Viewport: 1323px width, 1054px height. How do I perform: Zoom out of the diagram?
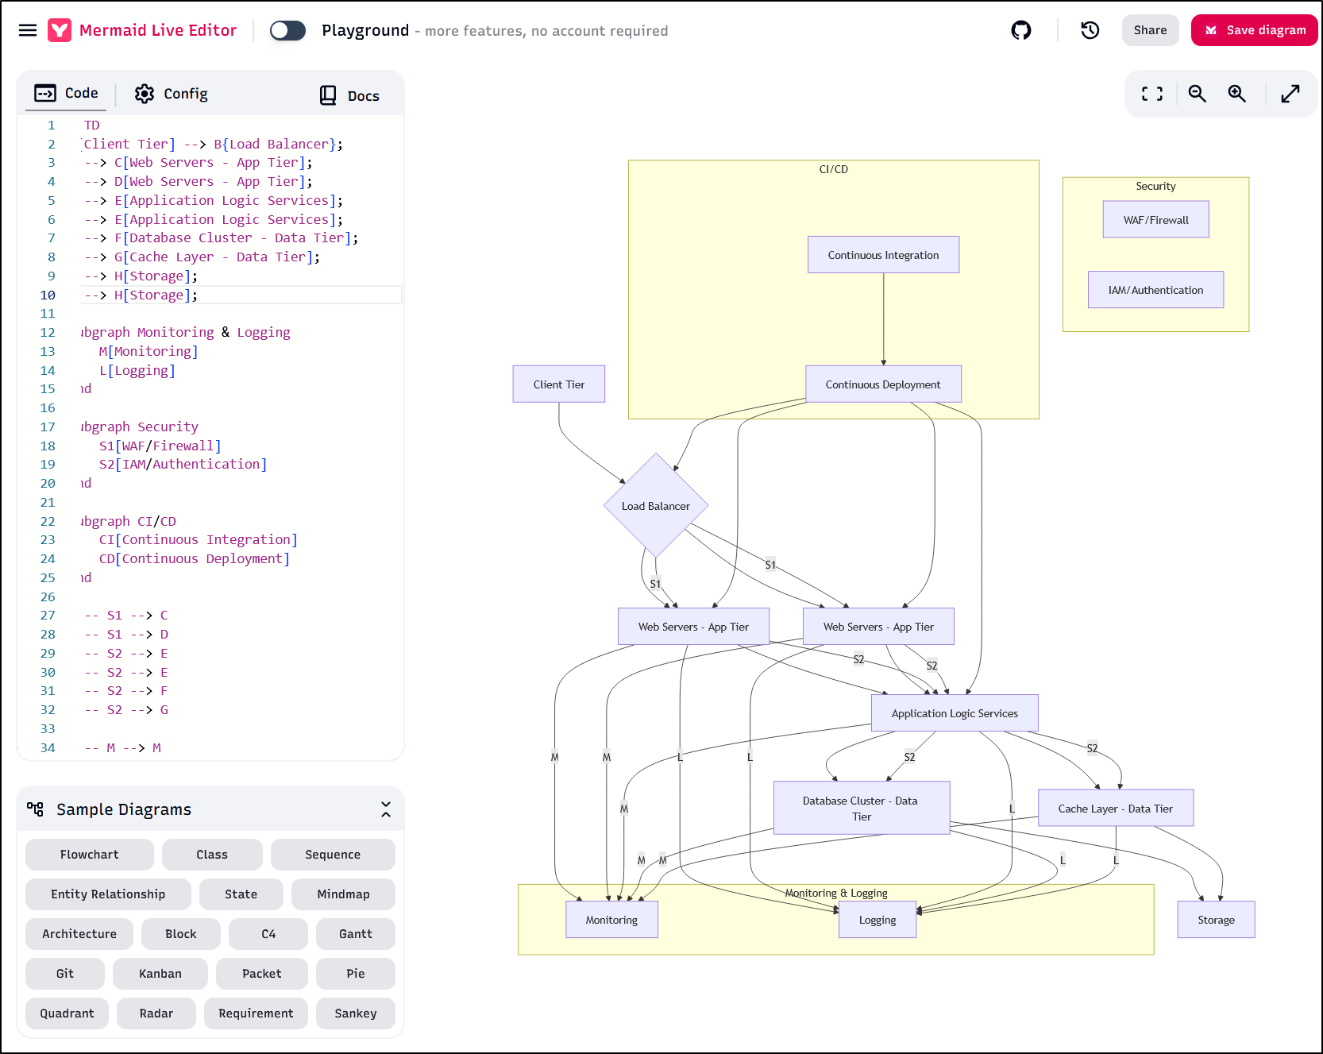pyautogui.click(x=1197, y=94)
